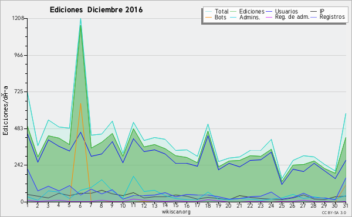Click day "21" on the x-axis
Screen dimensions: 352x217
(x=239, y=205)
